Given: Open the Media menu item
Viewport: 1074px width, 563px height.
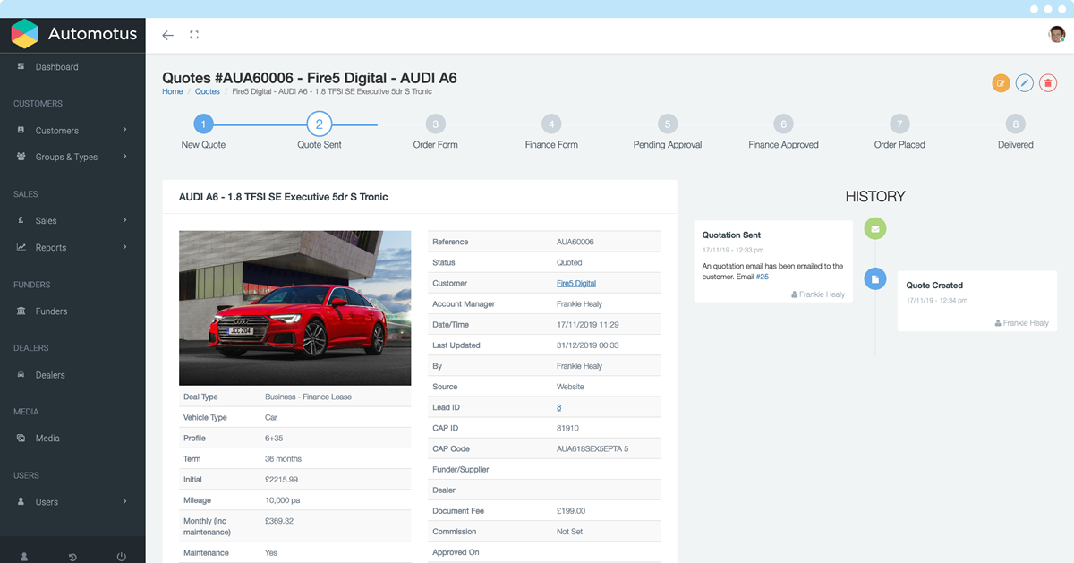Looking at the screenshot, I should tap(47, 439).
